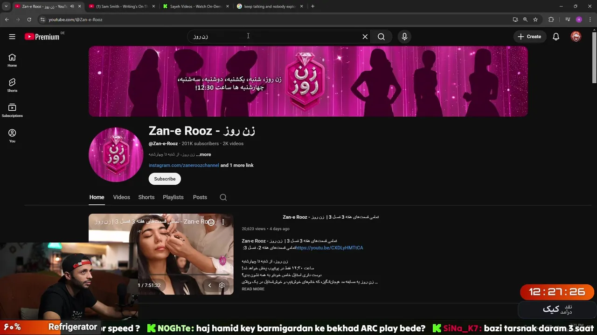The height and width of the screenshot is (335, 597).
Task: View site information icon in address bar
Action: coord(42,20)
